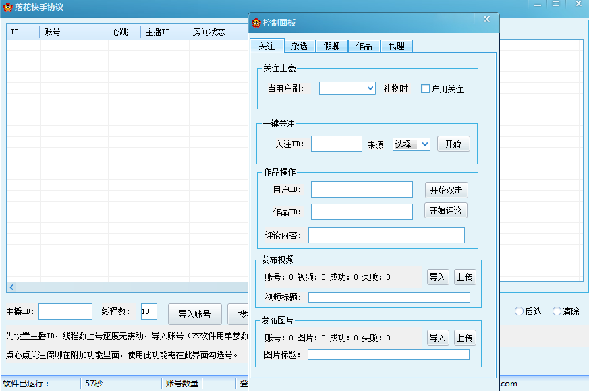Click the 关注ID input field

pos(337,144)
